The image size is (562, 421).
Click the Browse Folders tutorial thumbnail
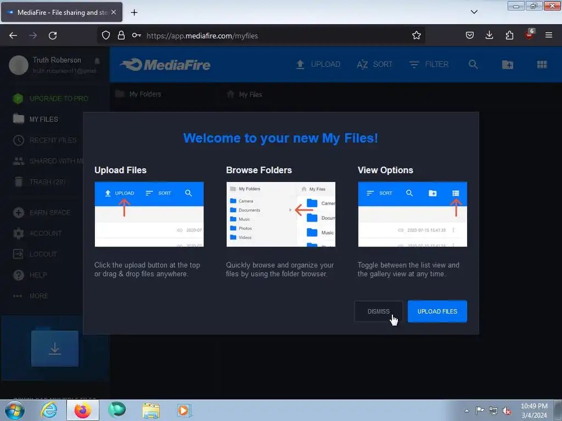click(280, 214)
